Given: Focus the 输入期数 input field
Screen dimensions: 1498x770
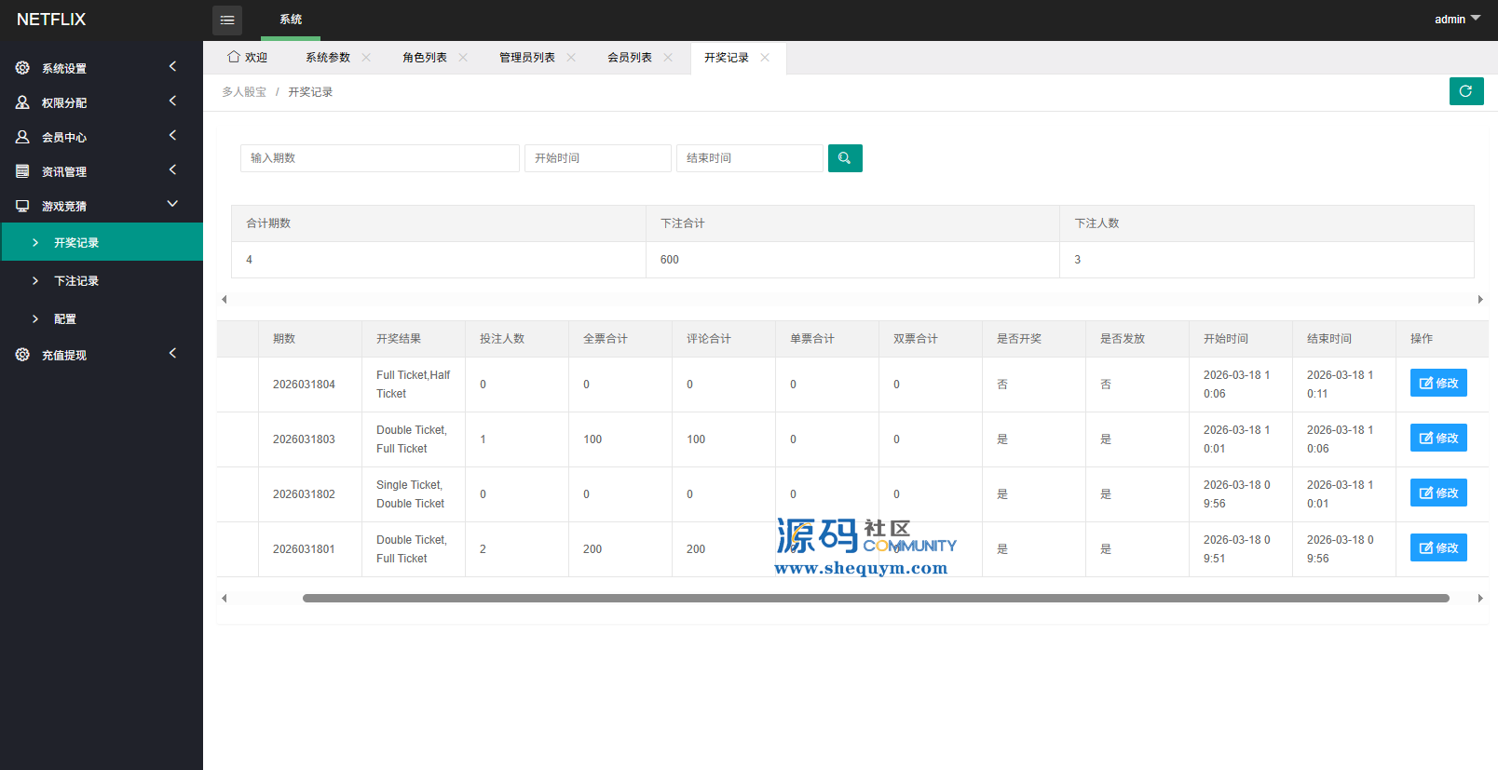Looking at the screenshot, I should (x=379, y=158).
